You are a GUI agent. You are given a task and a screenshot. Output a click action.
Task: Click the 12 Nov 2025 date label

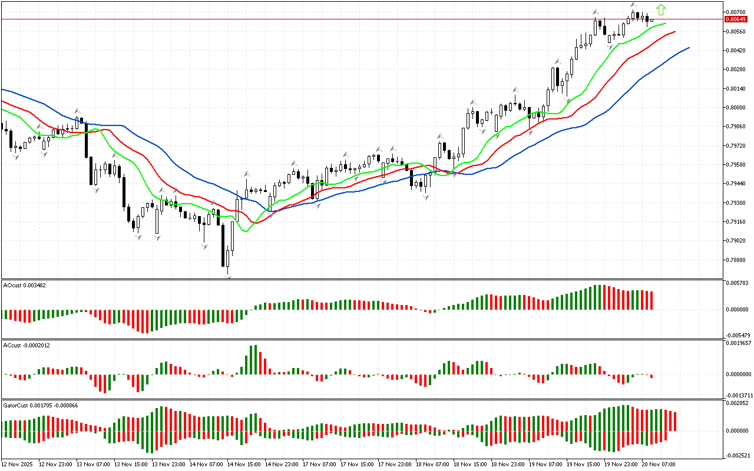tap(18, 464)
